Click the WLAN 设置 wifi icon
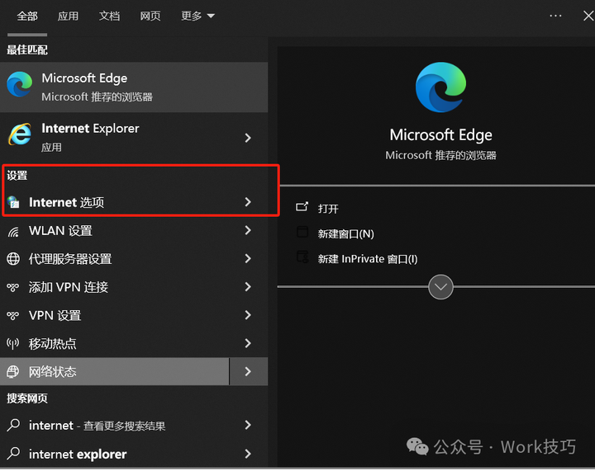Image resolution: width=595 pixels, height=471 pixels. point(13,231)
